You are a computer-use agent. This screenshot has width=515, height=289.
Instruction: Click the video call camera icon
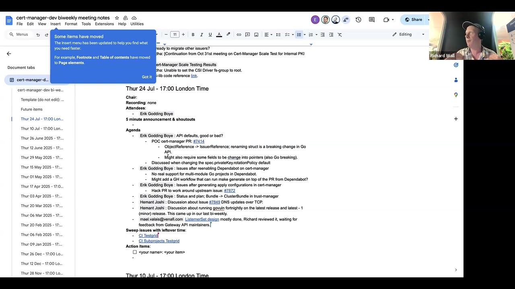pyautogui.click(x=386, y=20)
